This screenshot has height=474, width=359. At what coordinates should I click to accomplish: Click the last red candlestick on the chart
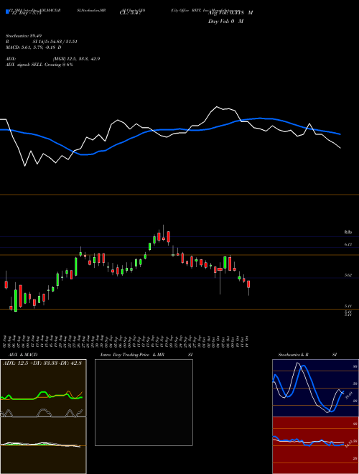pos(248,287)
